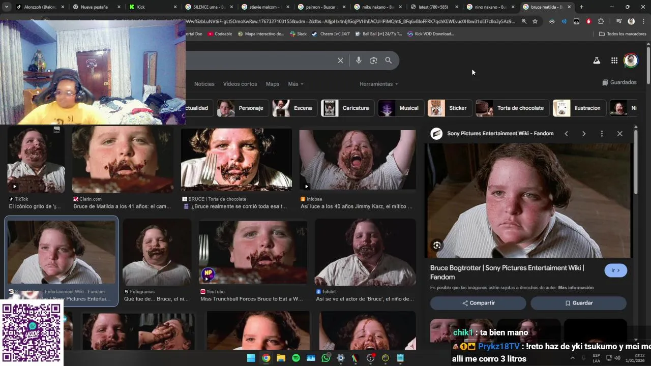
Task: Click the Guardar button
Action: [578, 303]
